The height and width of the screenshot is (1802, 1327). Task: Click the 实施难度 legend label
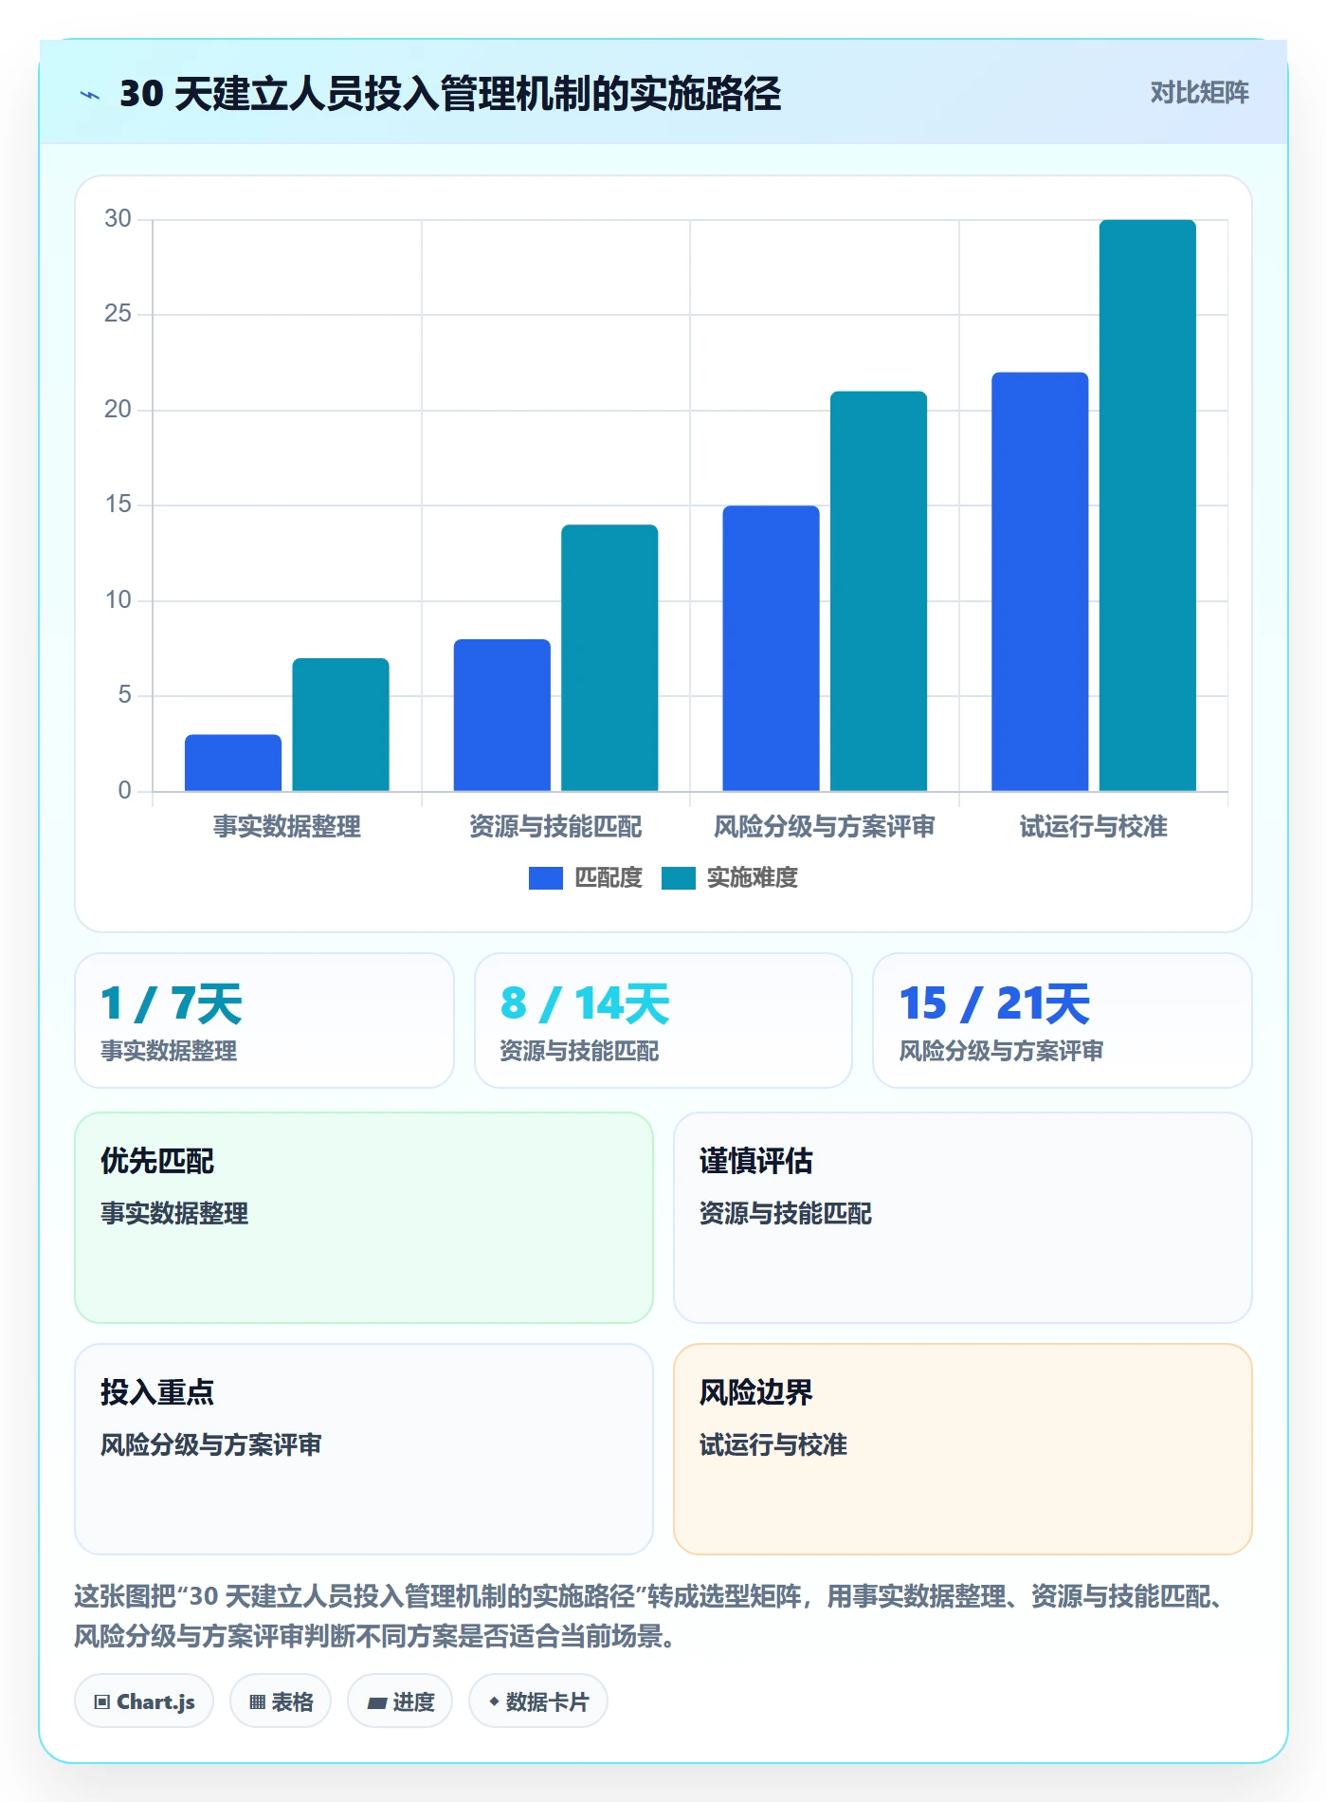click(x=753, y=878)
